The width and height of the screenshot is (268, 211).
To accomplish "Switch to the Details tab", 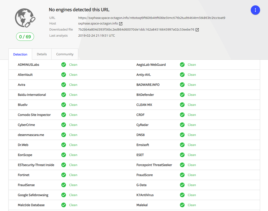I will click(42, 54).
